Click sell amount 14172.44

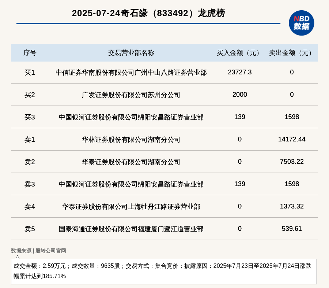(292, 139)
